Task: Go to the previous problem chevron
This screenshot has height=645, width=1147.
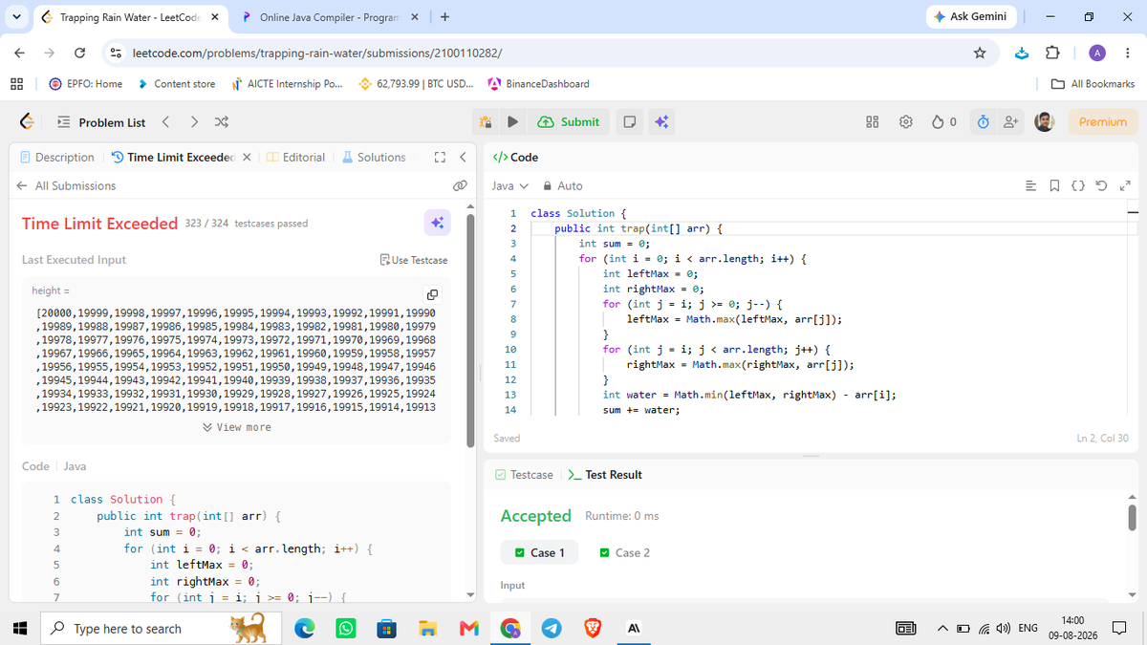Action: [x=165, y=122]
